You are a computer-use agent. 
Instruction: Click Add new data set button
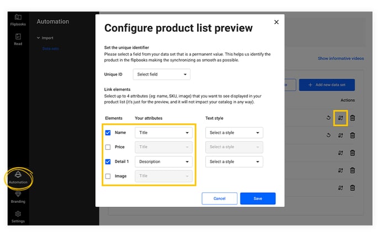pos(326,85)
